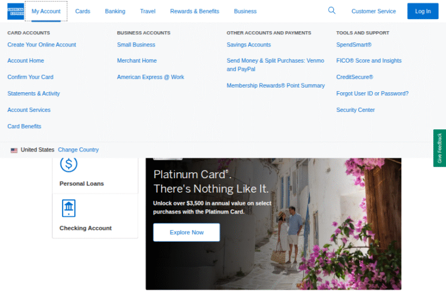Open Statements & Activity link
The width and height of the screenshot is (446, 297).
tap(34, 93)
